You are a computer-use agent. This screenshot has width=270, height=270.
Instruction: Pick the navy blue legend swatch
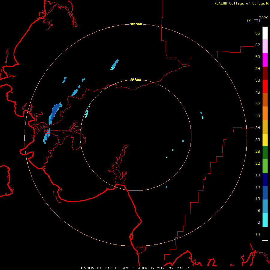(265, 180)
